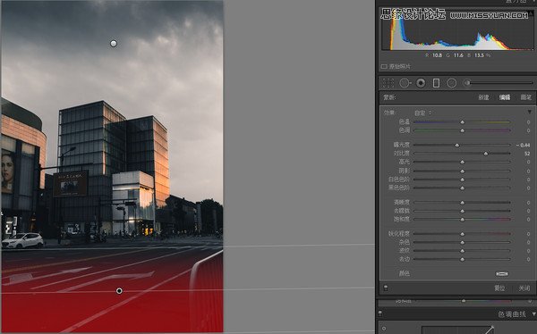This screenshot has height=334, width=537.
Task: Switch mask mode to 新建
Action: (483, 97)
